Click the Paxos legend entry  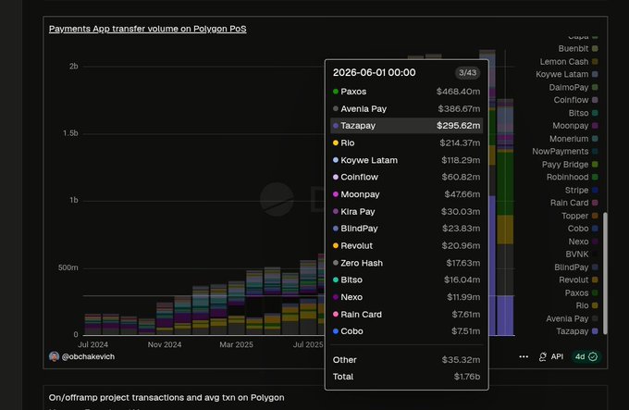pyautogui.click(x=581, y=292)
